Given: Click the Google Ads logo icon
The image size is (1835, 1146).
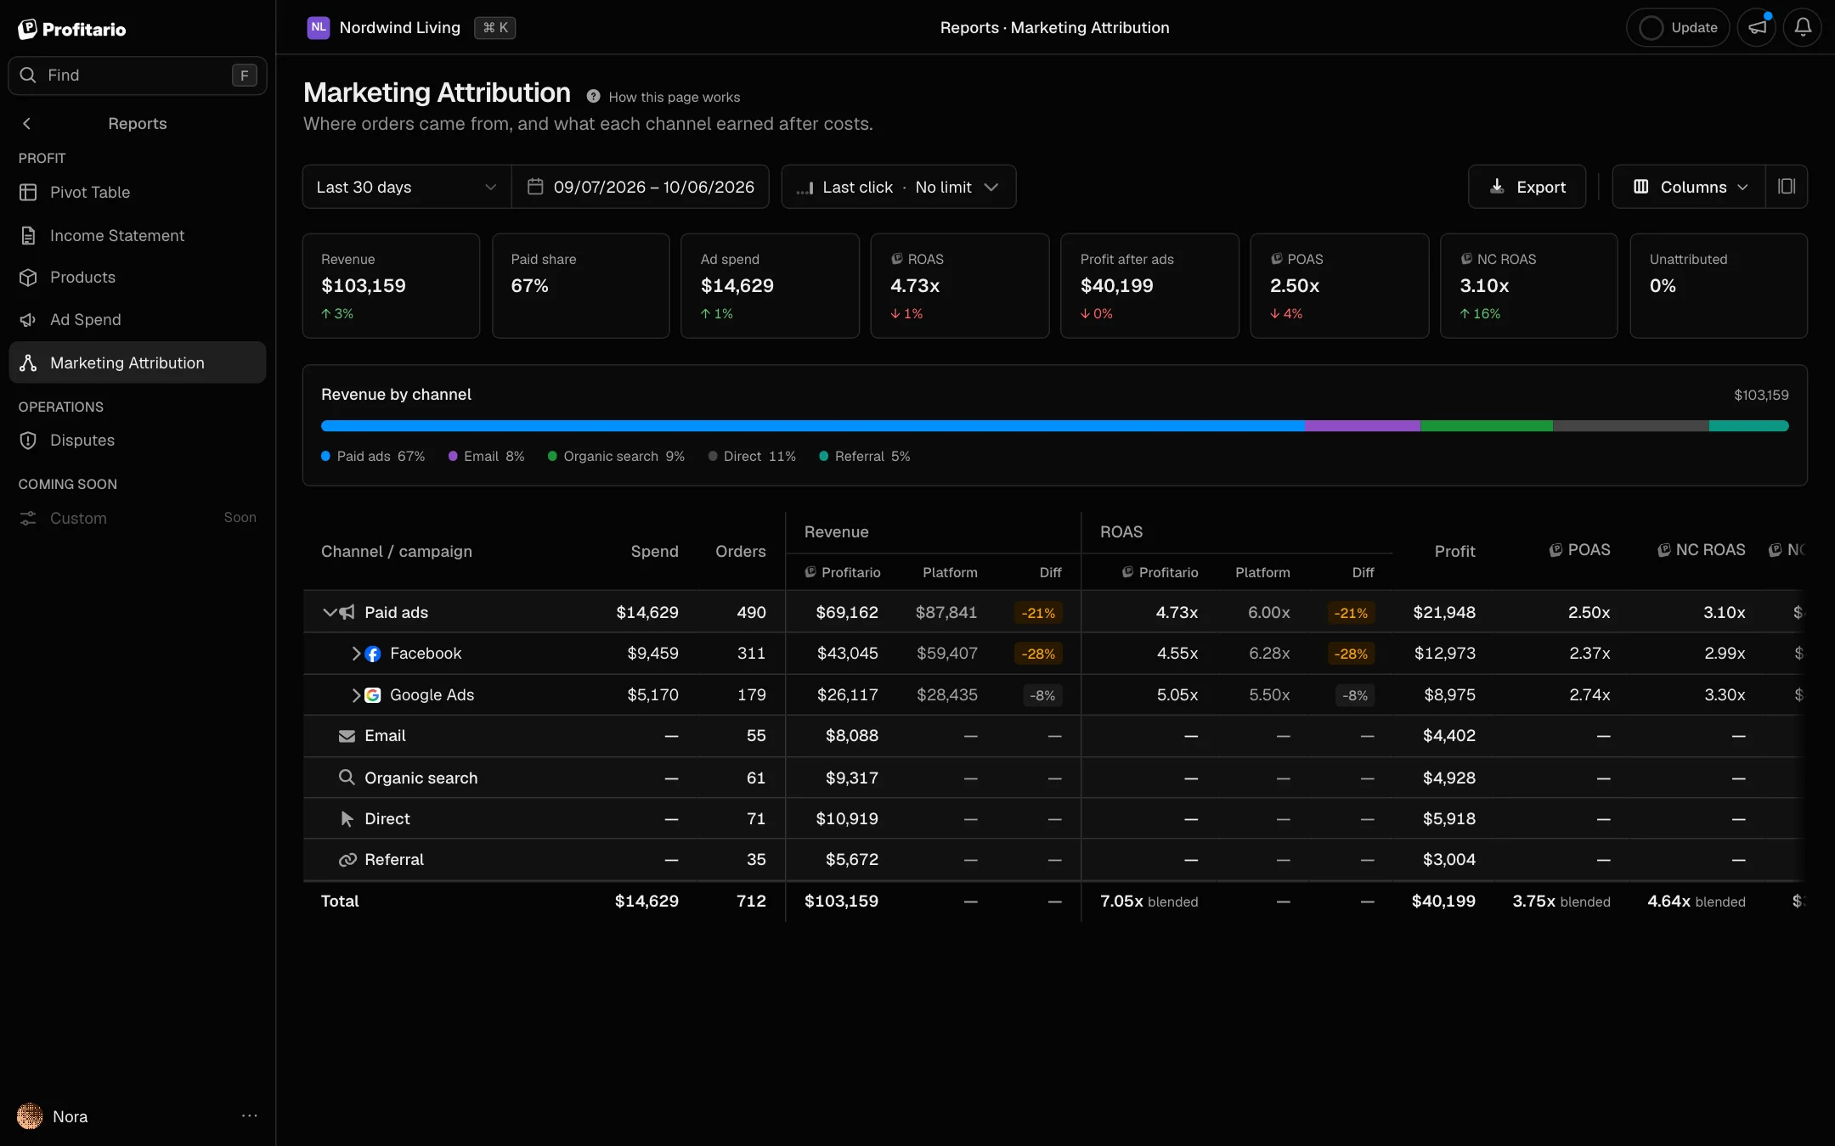Looking at the screenshot, I should (x=372, y=694).
